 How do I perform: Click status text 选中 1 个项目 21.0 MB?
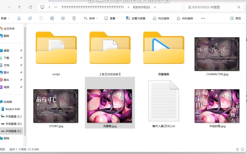tap(24, 149)
